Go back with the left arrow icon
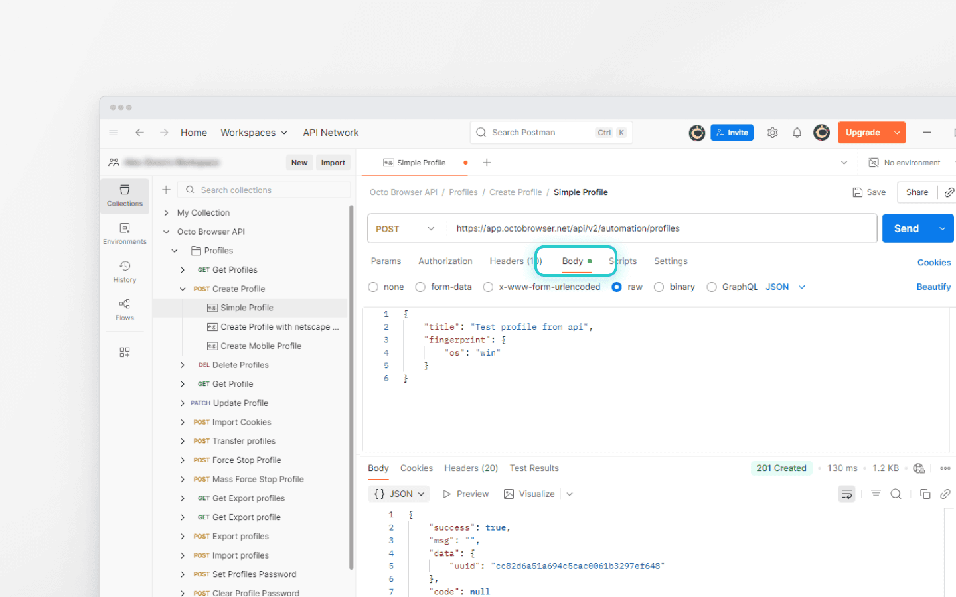 139,133
